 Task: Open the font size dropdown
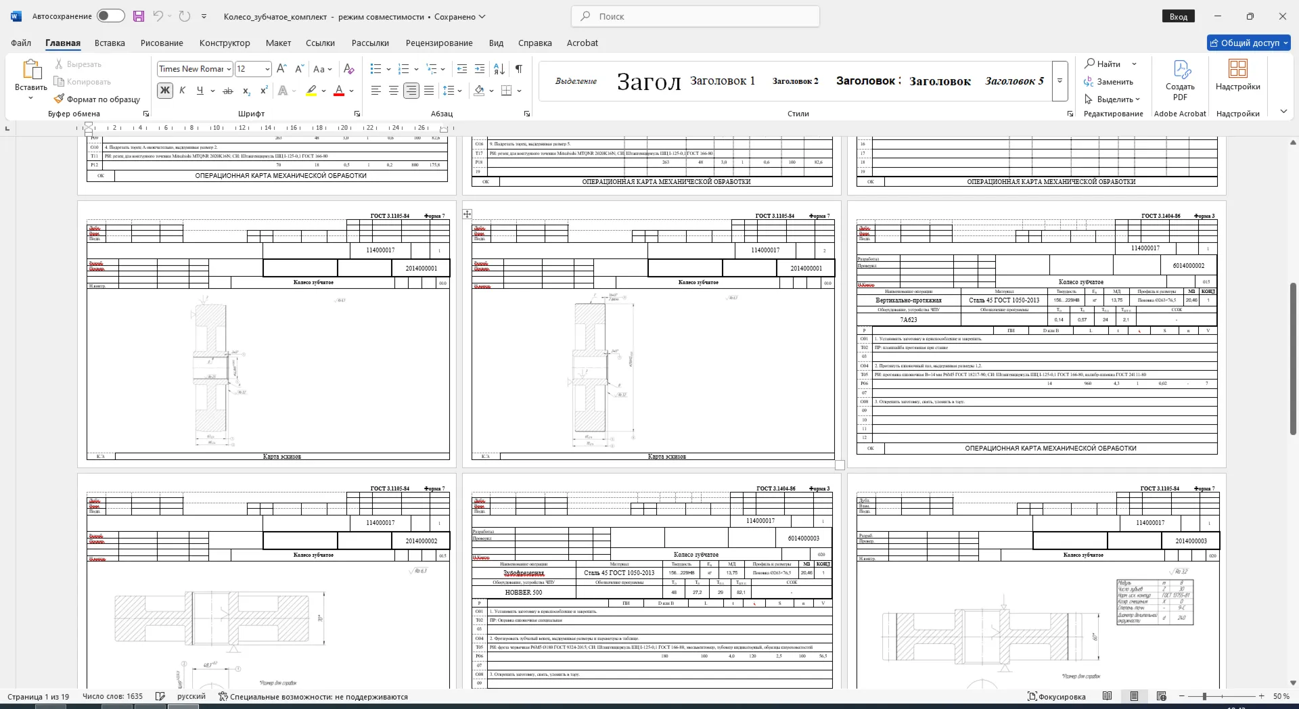267,69
